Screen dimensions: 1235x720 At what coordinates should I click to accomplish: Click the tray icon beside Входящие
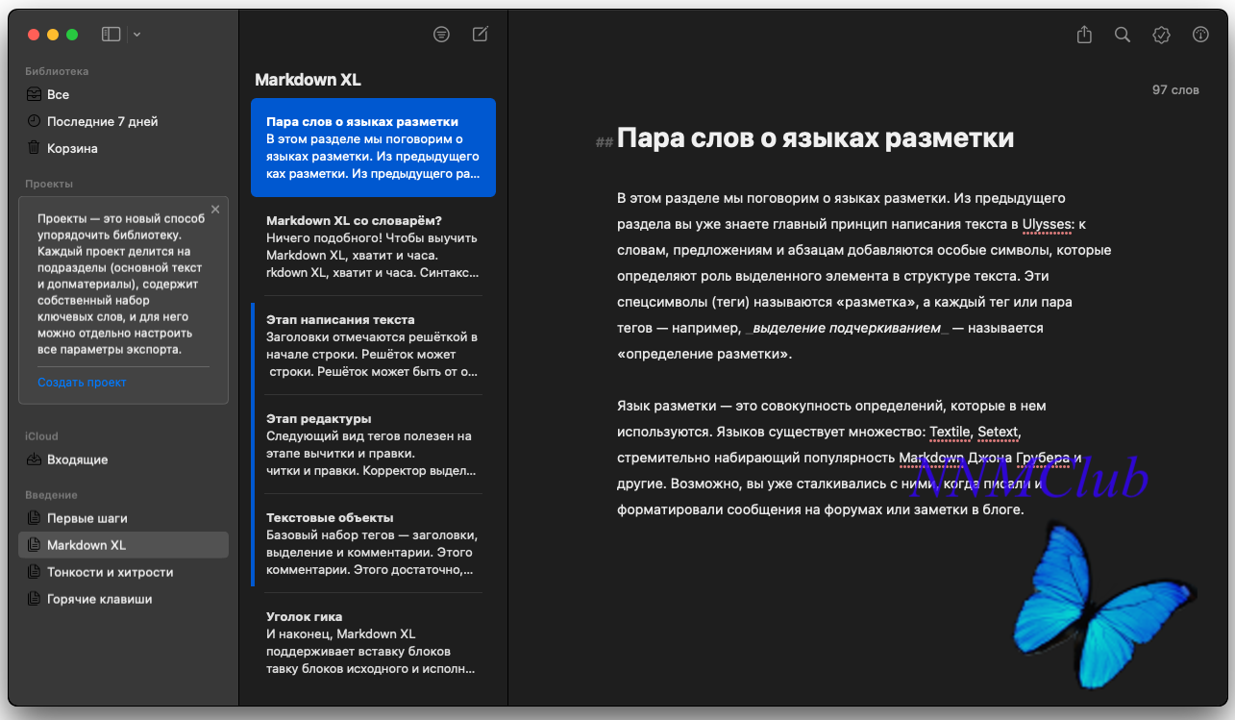[x=35, y=459]
